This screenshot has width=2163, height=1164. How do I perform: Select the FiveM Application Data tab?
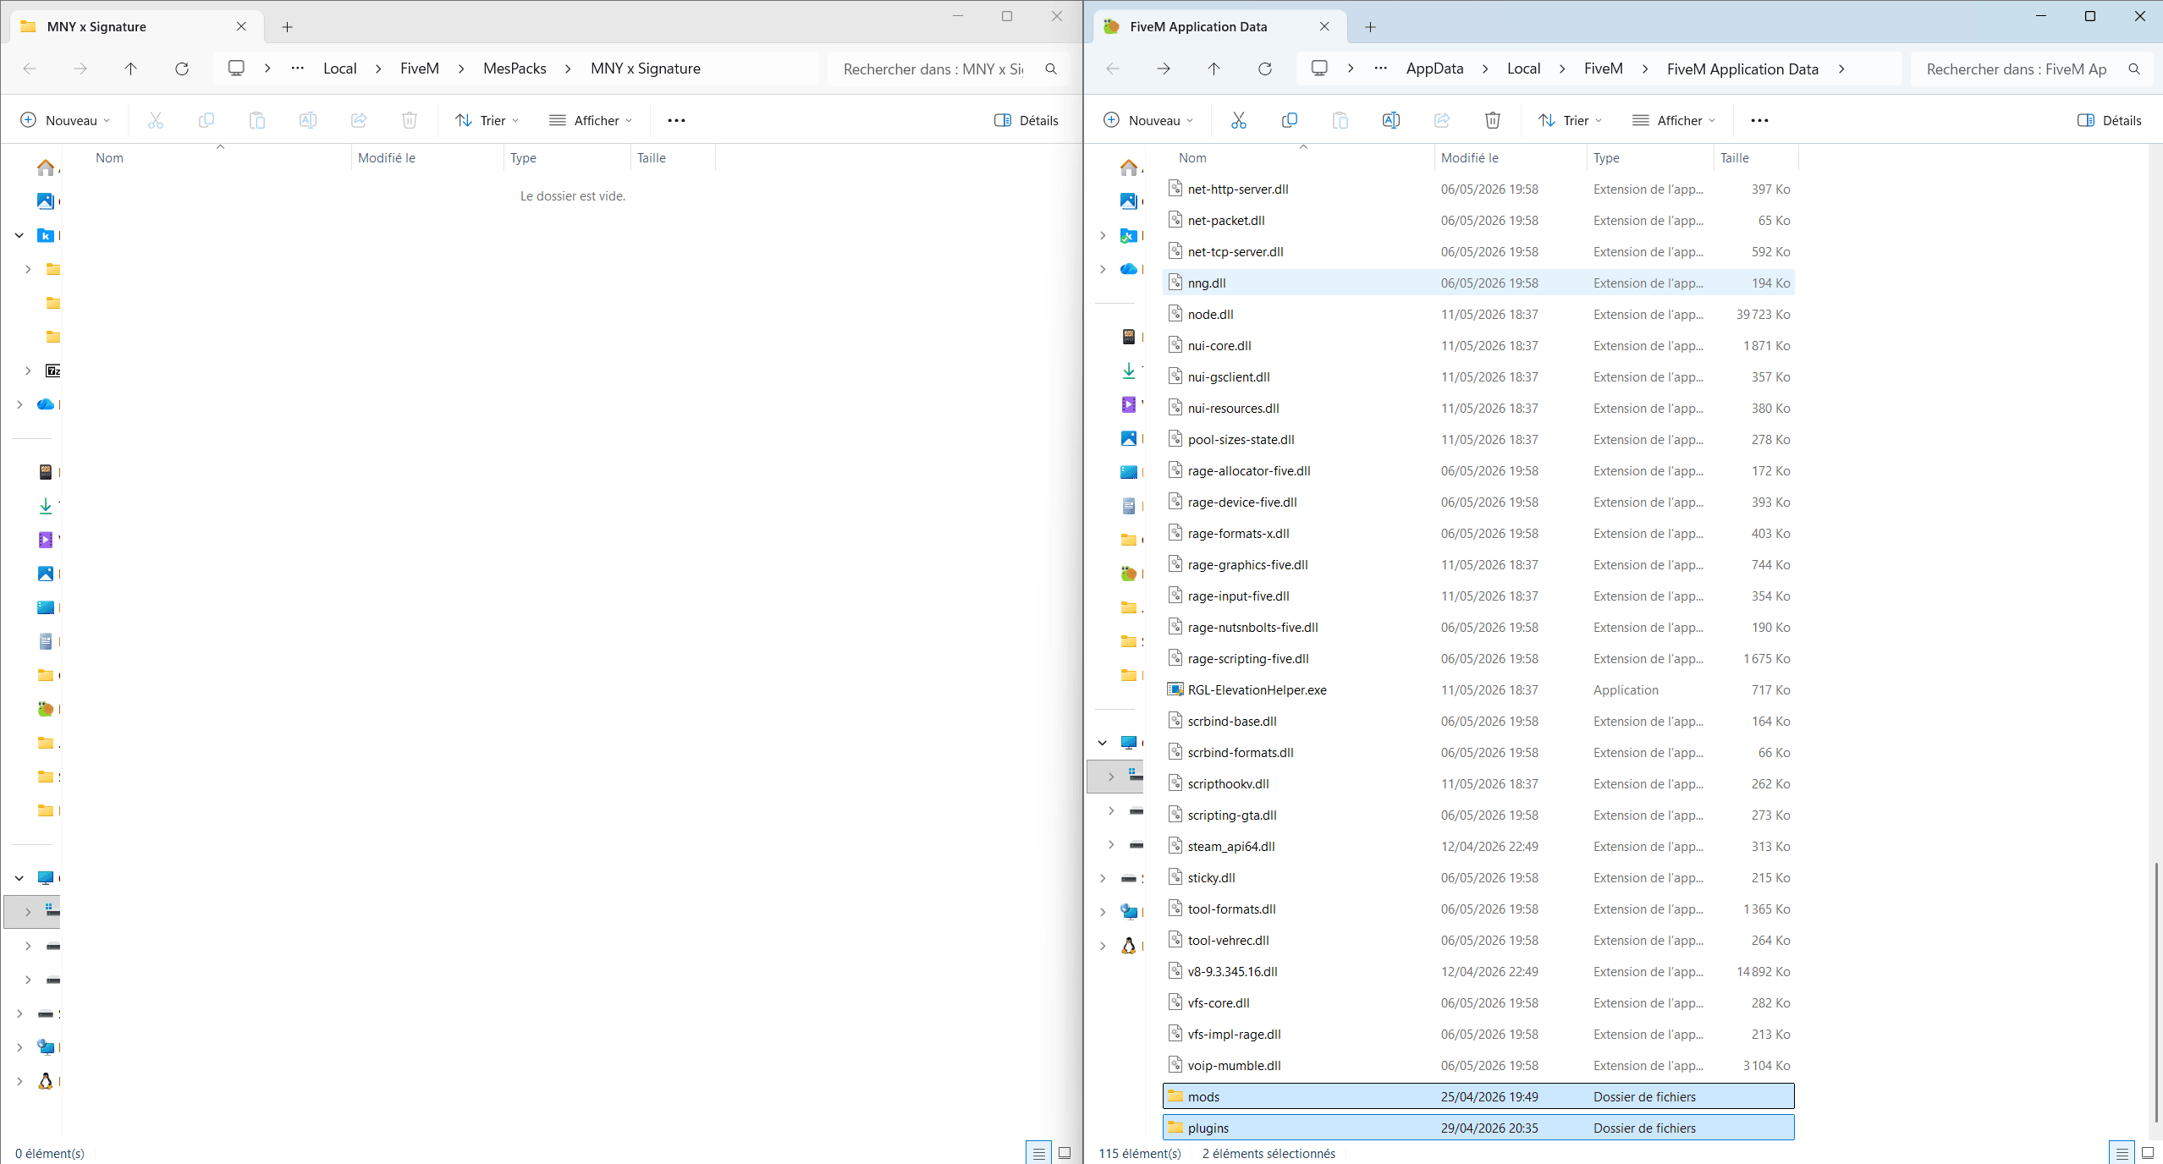pyautogui.click(x=1219, y=26)
